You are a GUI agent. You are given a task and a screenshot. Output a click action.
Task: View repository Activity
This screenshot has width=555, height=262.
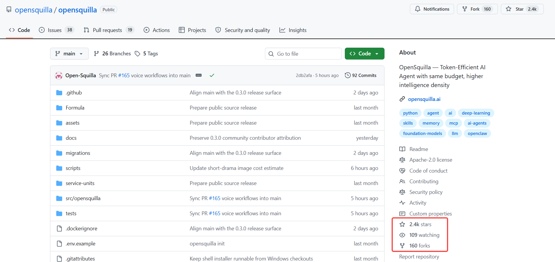click(x=418, y=203)
